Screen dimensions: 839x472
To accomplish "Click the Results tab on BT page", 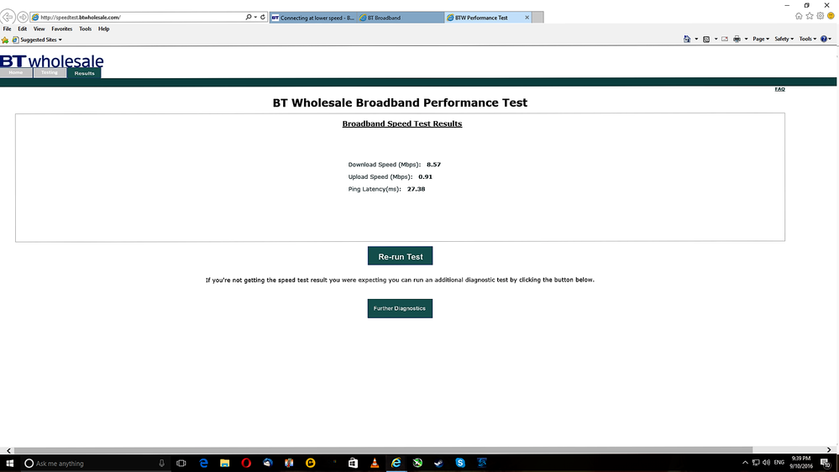I will (84, 73).
